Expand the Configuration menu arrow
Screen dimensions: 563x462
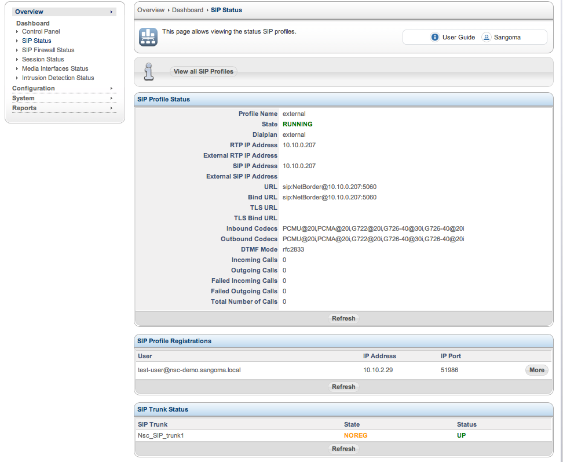111,88
